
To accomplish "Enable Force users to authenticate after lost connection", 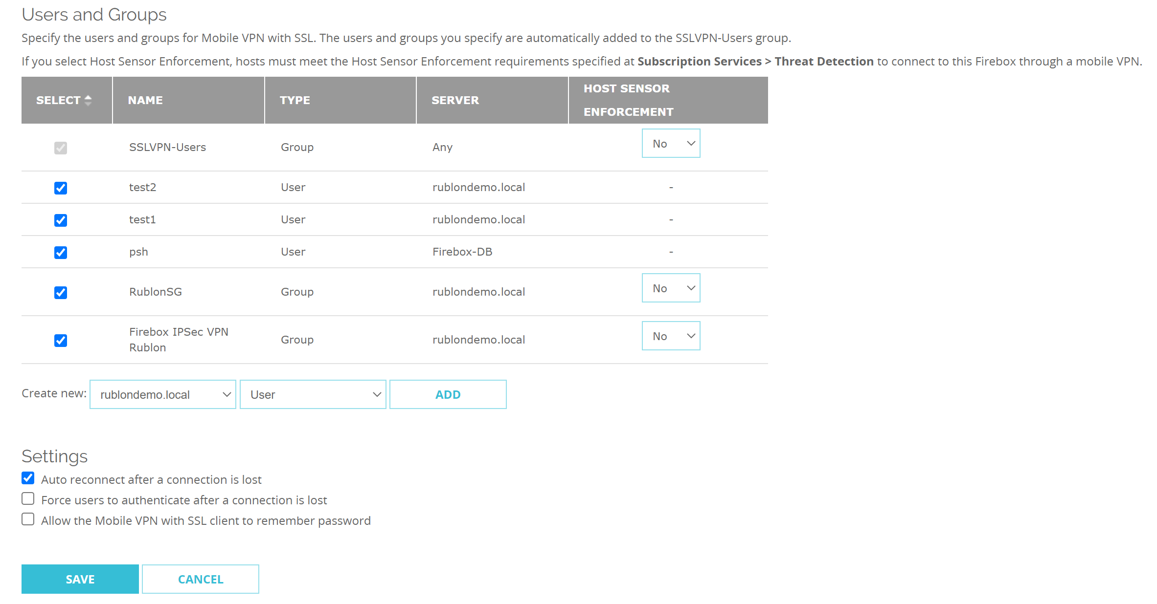I will (28, 498).
